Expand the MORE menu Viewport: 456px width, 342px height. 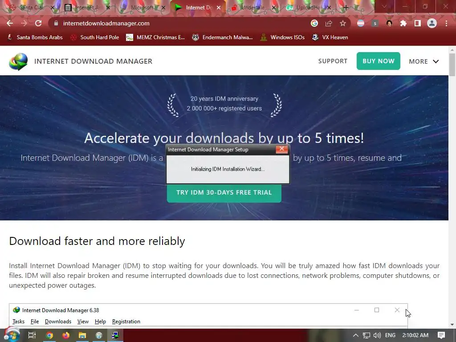coord(424,61)
